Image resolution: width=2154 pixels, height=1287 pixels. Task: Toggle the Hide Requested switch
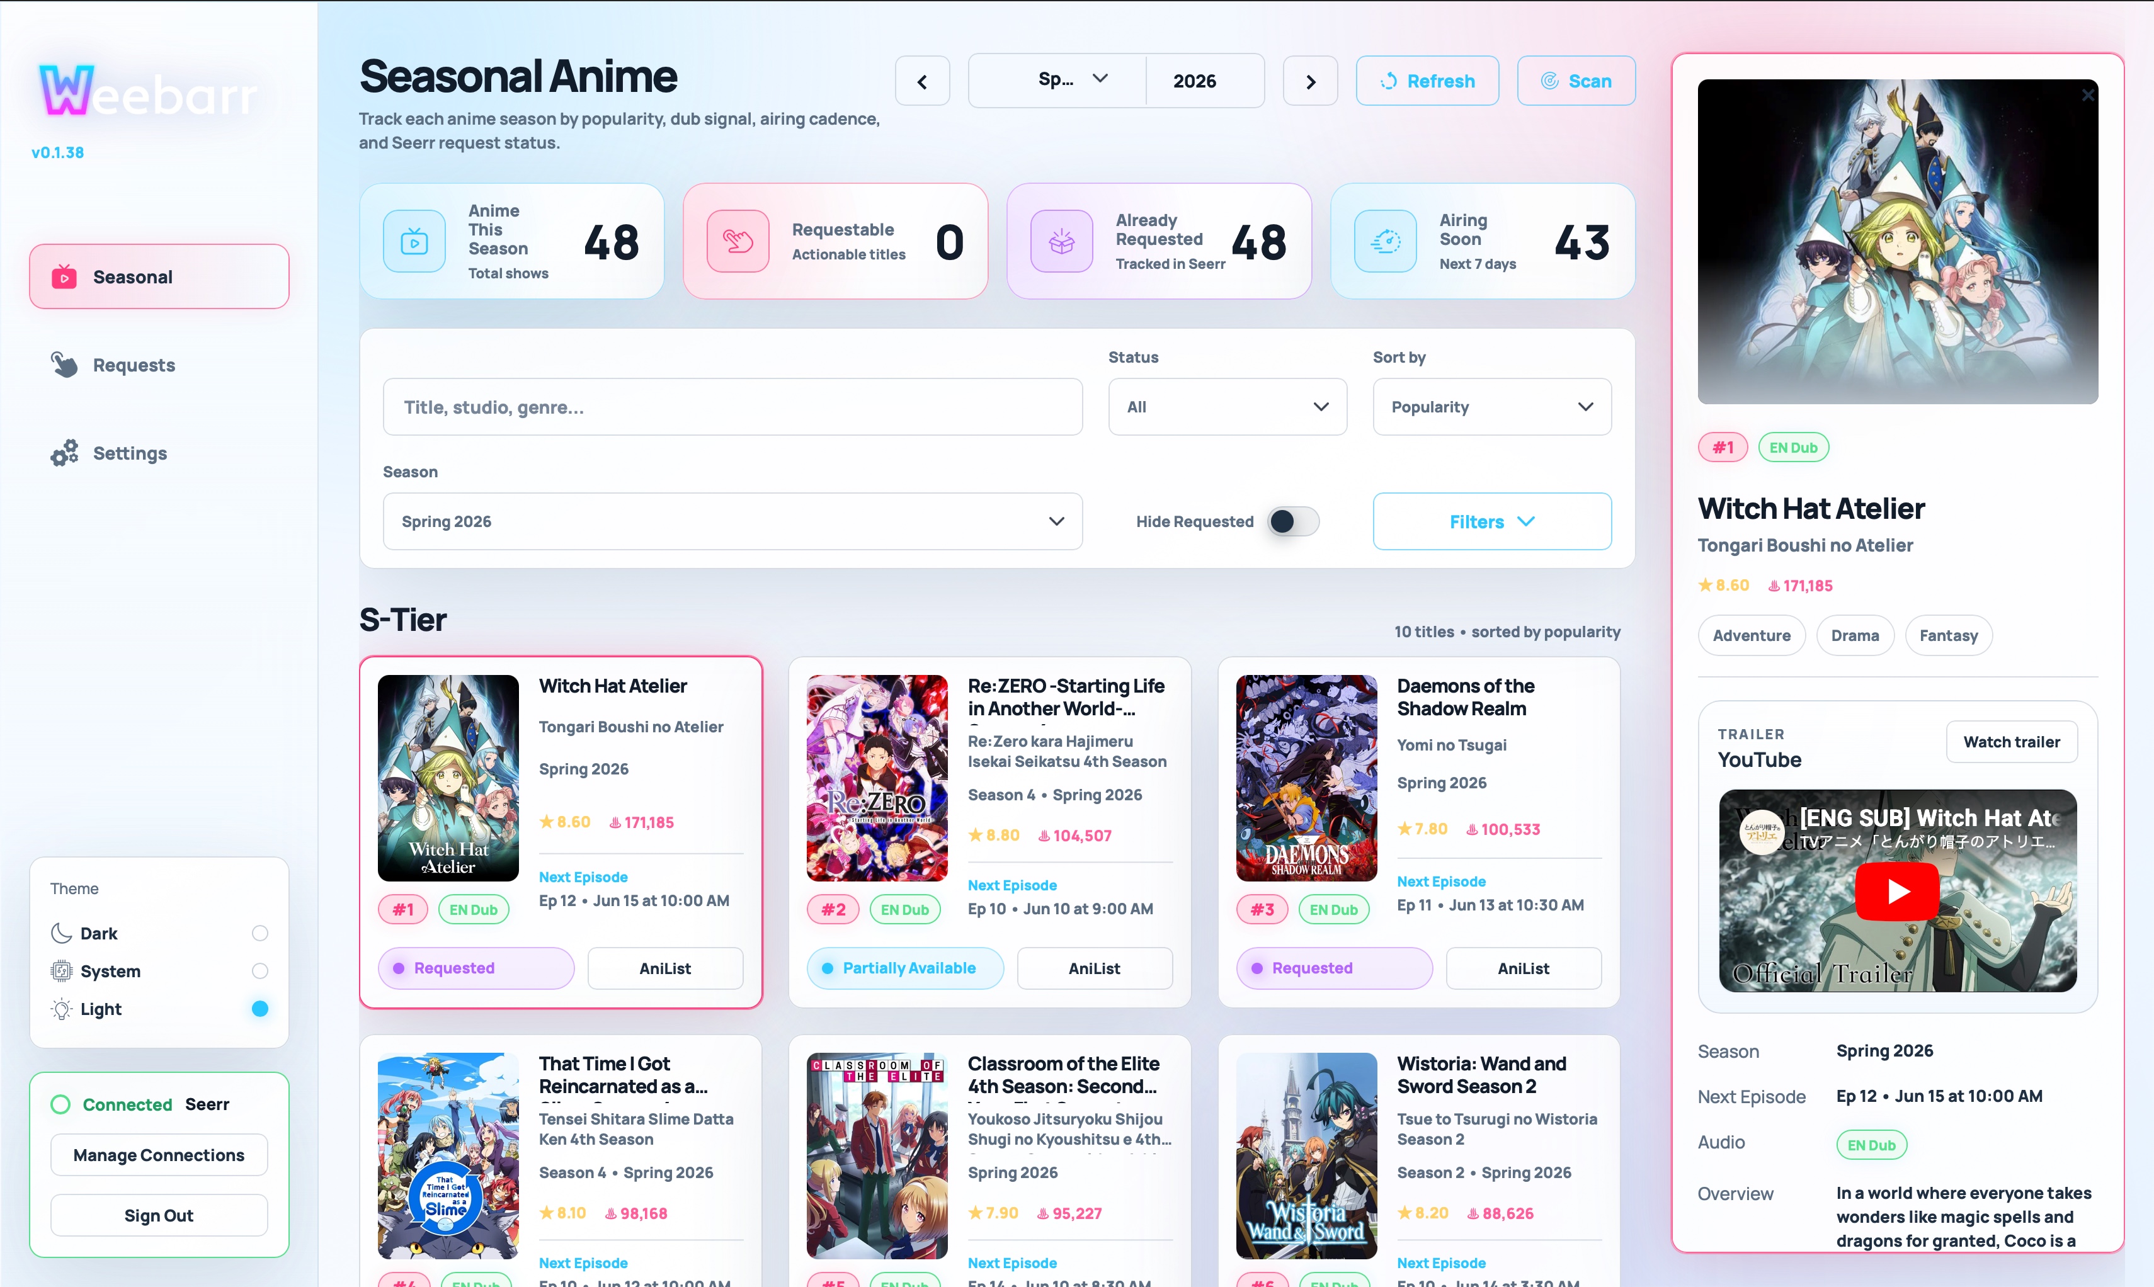pos(1292,521)
